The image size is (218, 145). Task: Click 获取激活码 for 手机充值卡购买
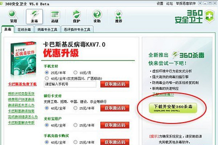pyautogui.click(x=115, y=142)
